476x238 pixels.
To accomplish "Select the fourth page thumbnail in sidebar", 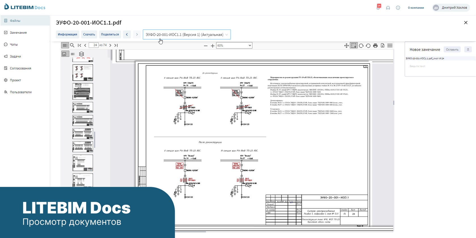I will coord(82,108).
